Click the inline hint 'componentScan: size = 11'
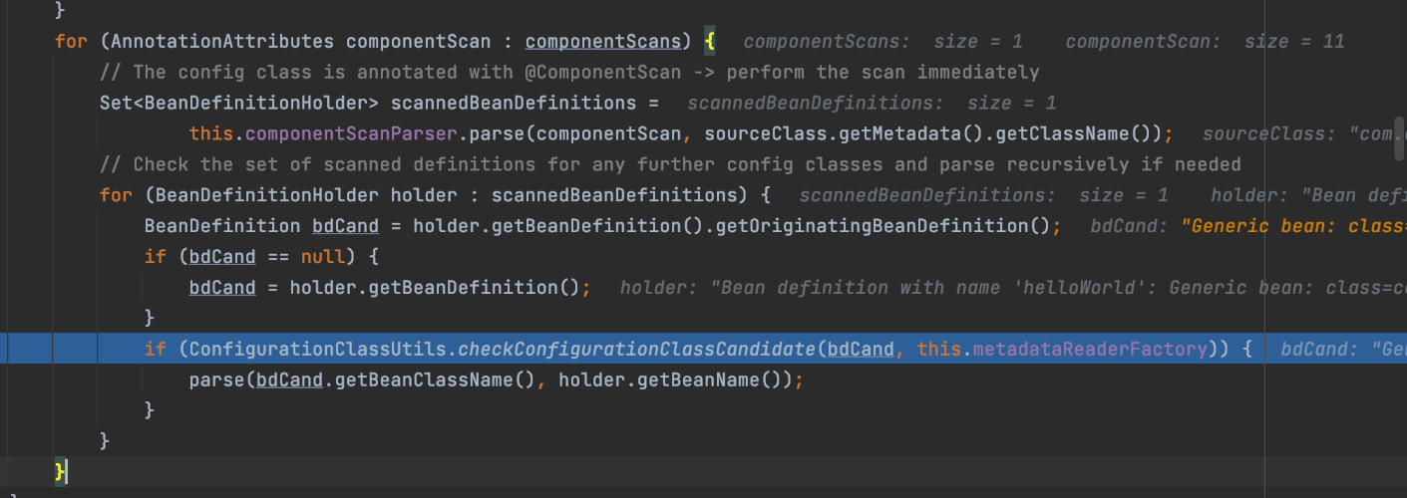Image resolution: width=1407 pixels, height=498 pixels. tap(1204, 41)
